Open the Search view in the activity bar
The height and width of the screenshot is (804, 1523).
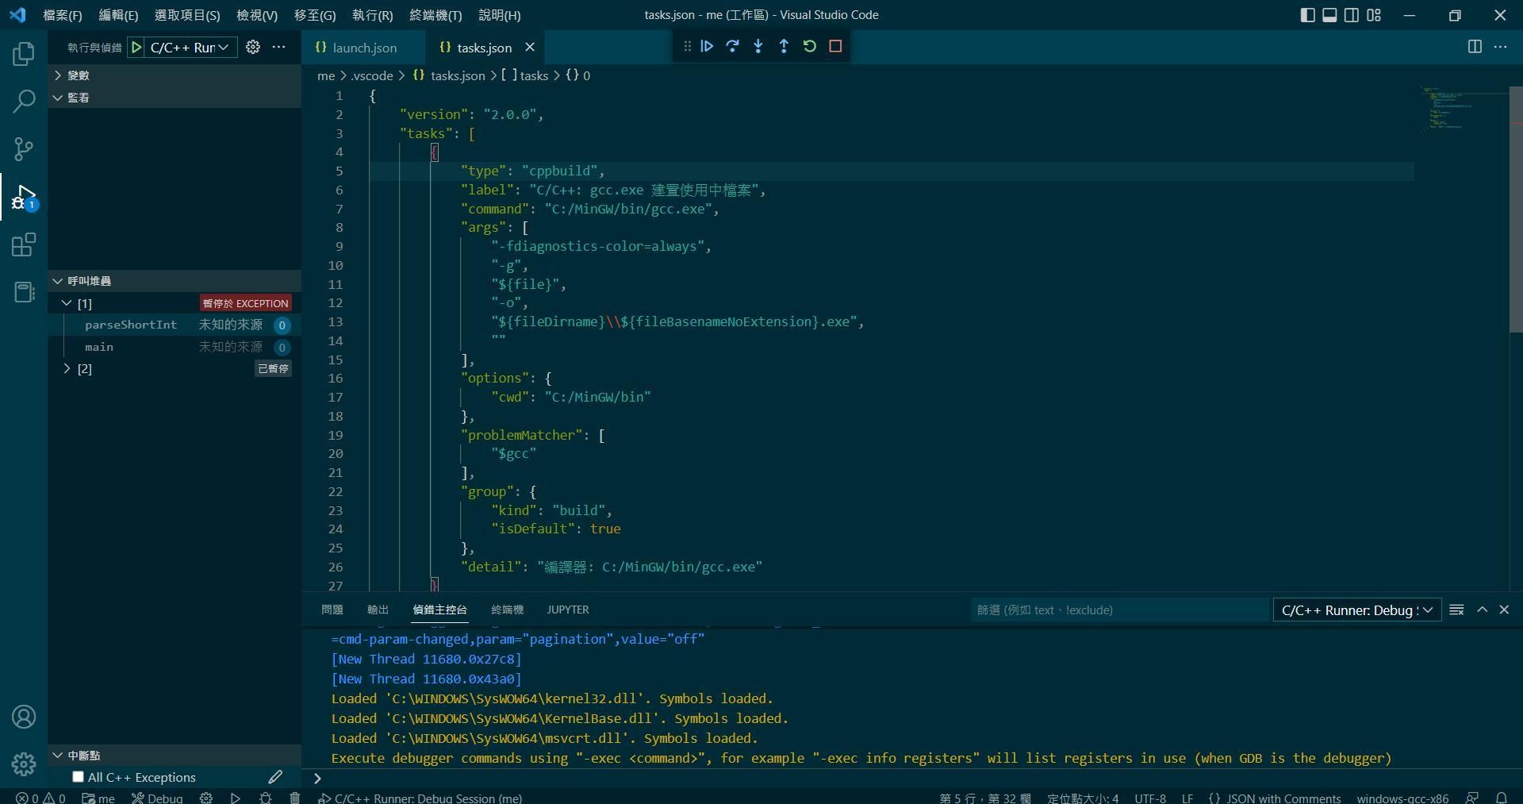[x=24, y=102]
